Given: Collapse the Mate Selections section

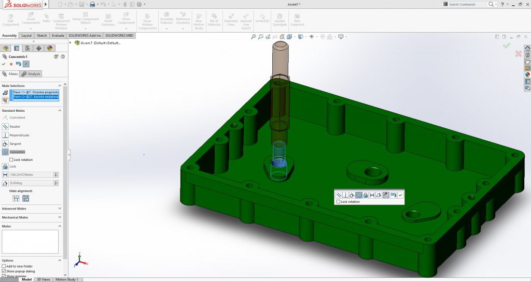Looking at the screenshot, I should pyautogui.click(x=60, y=86).
